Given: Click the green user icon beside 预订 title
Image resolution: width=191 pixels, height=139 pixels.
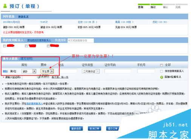Looking at the screenshot, I should click(x=5, y=6).
